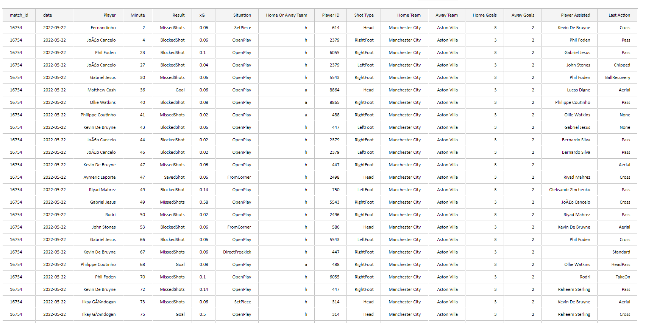Select the Player ID column header

pos(331,15)
